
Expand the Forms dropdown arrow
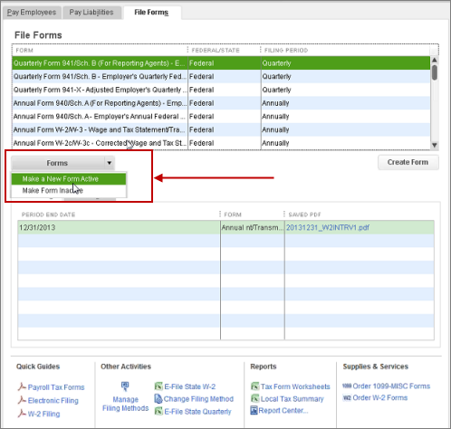pos(110,163)
